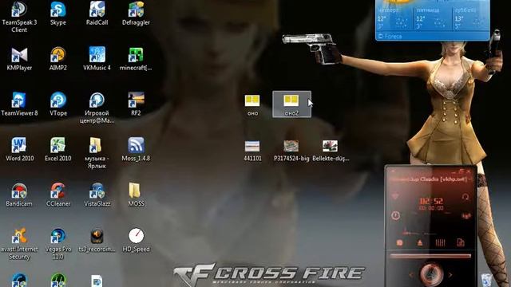Launch Skype from the desktop
The width and height of the screenshot is (511, 287).
58,14
